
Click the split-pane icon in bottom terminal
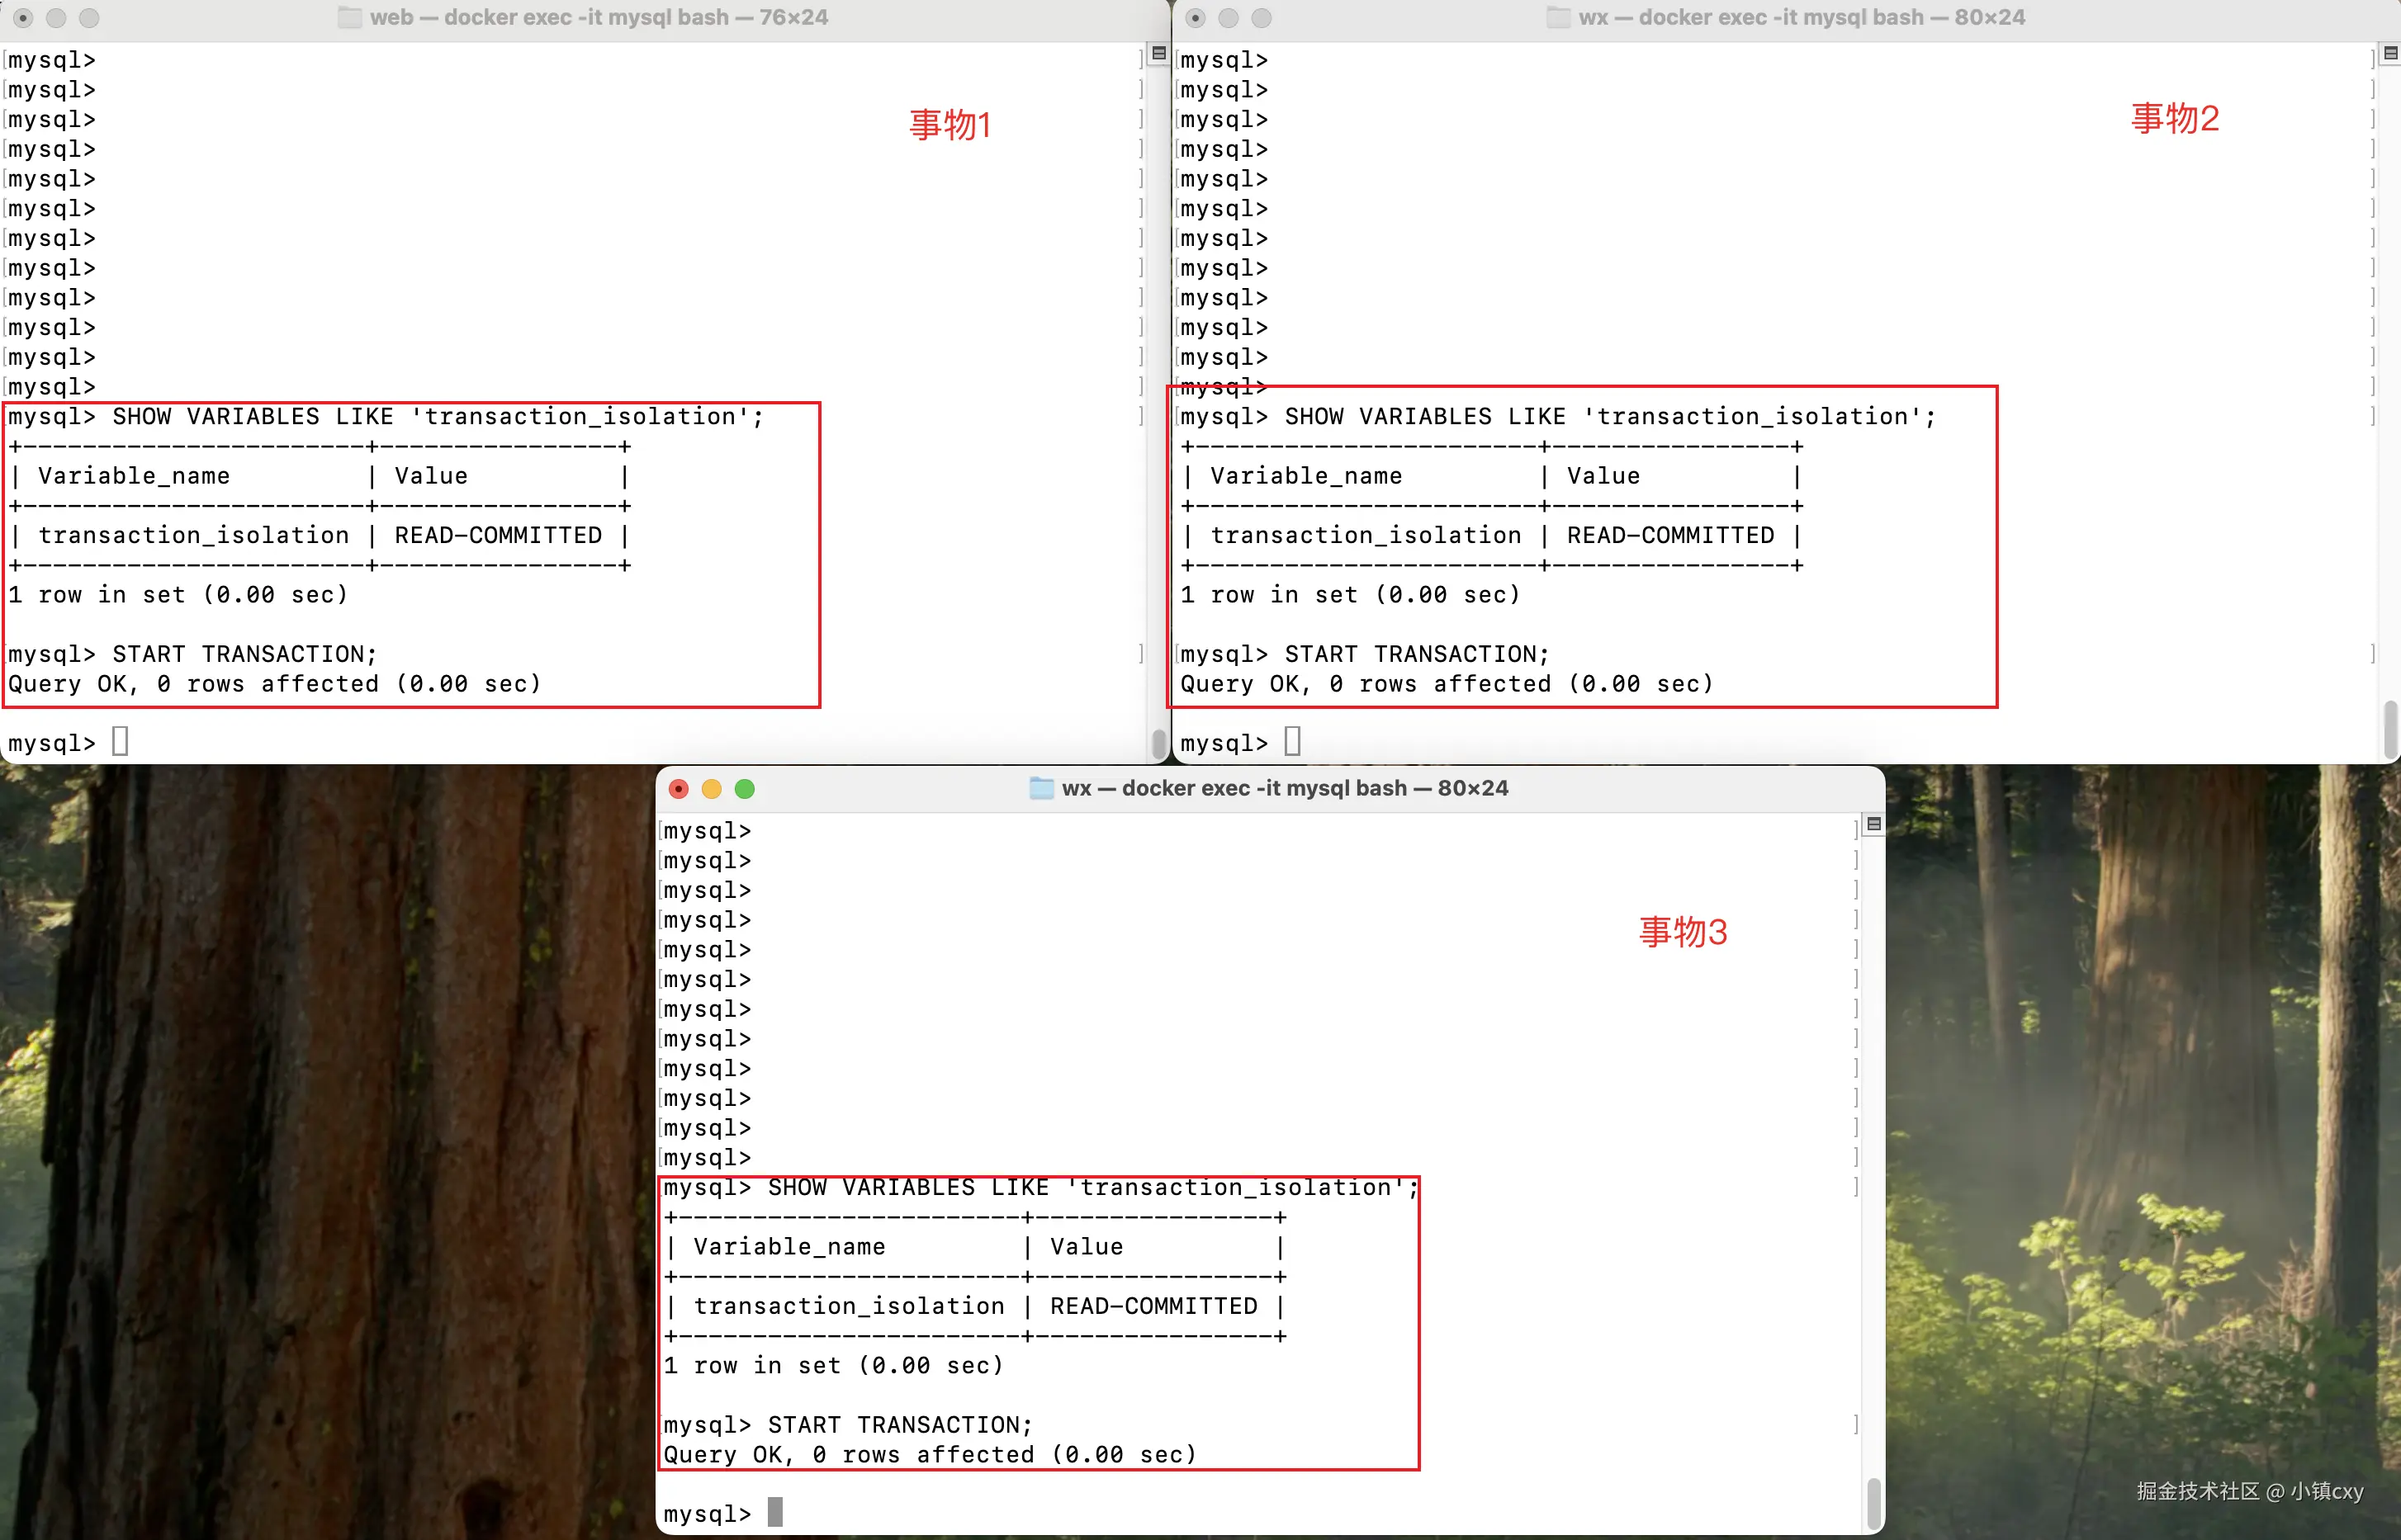1873,824
